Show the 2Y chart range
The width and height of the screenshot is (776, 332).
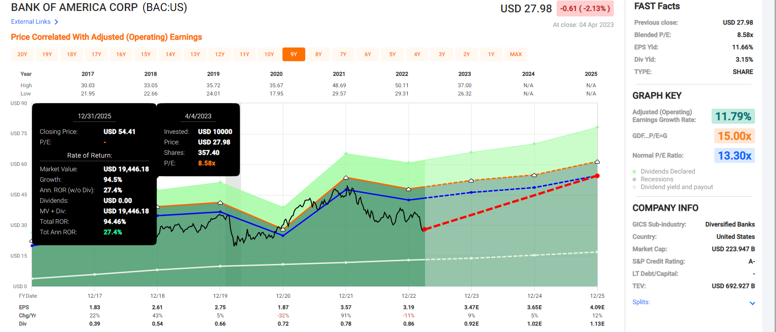click(467, 54)
